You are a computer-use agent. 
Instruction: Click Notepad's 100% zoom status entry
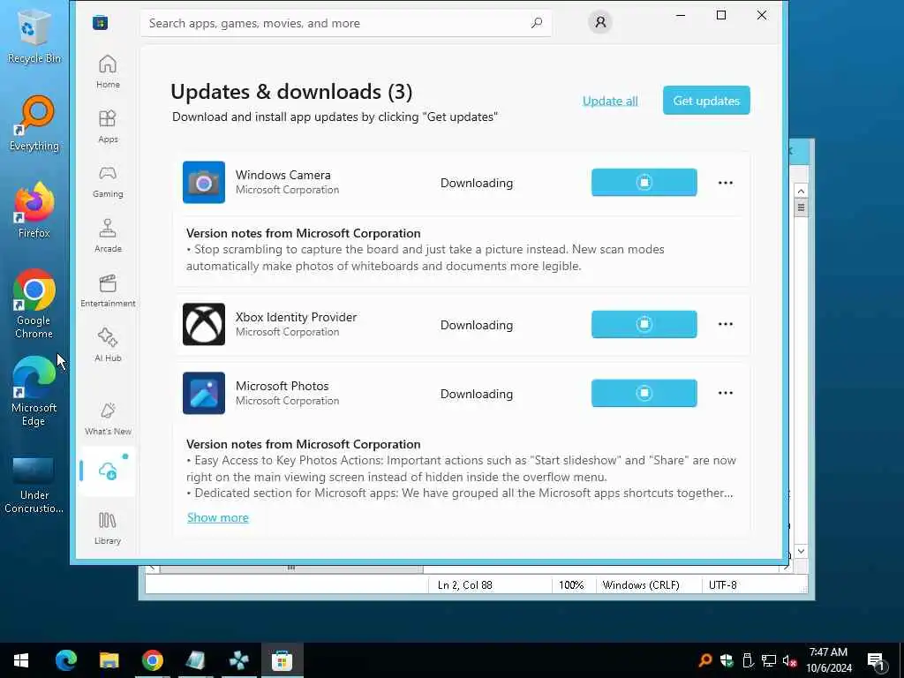[x=571, y=585]
